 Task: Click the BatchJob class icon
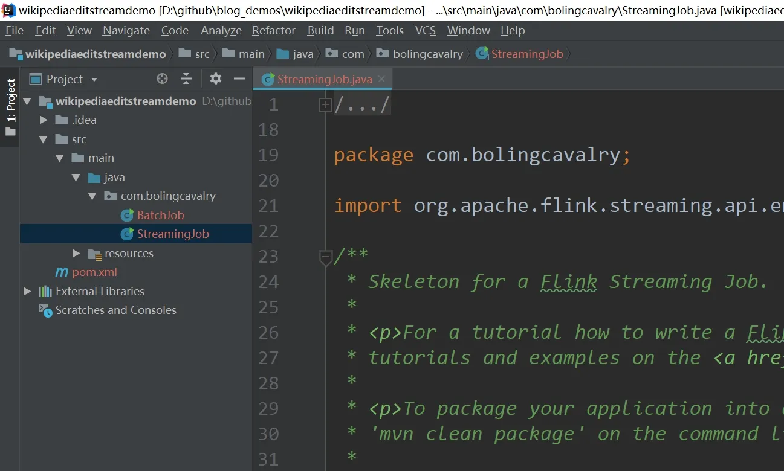(127, 215)
